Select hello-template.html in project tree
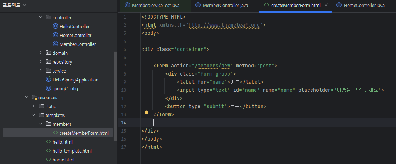The image size is (396, 164). [72, 151]
